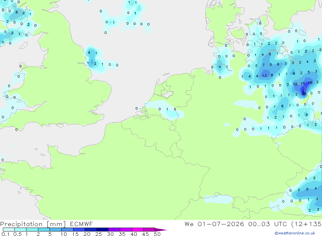Image resolution: width=322 pixels, height=236 pixels.
Task: Click the 'Precipitation [mm] ECMWF' title text
Action: [x=46, y=224]
